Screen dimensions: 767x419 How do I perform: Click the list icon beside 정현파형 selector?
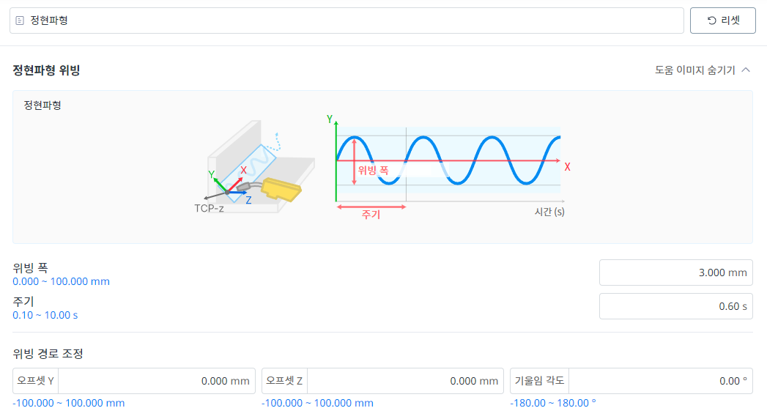tap(20, 21)
